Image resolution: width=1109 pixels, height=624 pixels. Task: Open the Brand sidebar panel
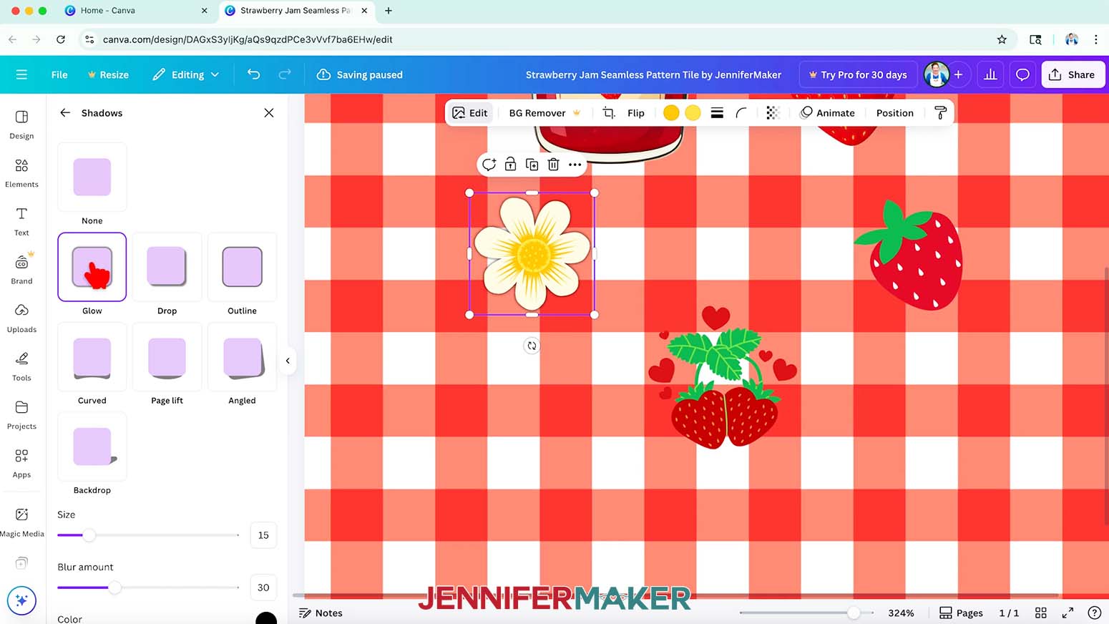pos(21,270)
